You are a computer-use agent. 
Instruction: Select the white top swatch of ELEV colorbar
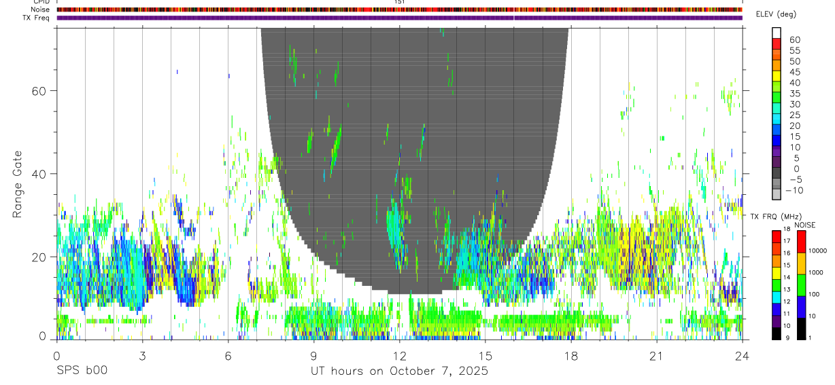pyautogui.click(x=777, y=33)
